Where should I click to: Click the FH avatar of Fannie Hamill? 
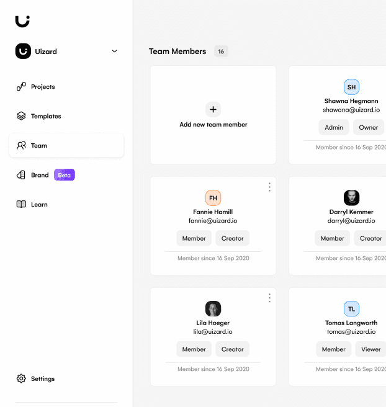213,198
